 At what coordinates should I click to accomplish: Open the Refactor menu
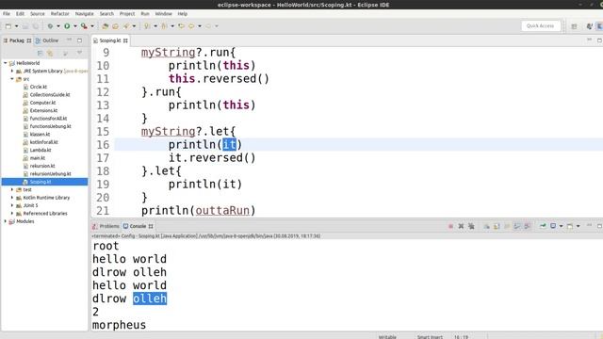[60, 13]
